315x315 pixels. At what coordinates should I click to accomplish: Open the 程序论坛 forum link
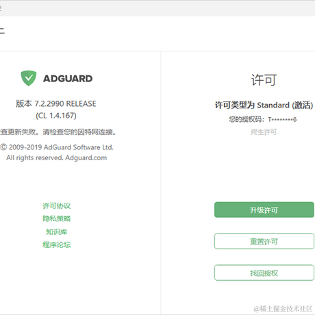pyautogui.click(x=57, y=244)
